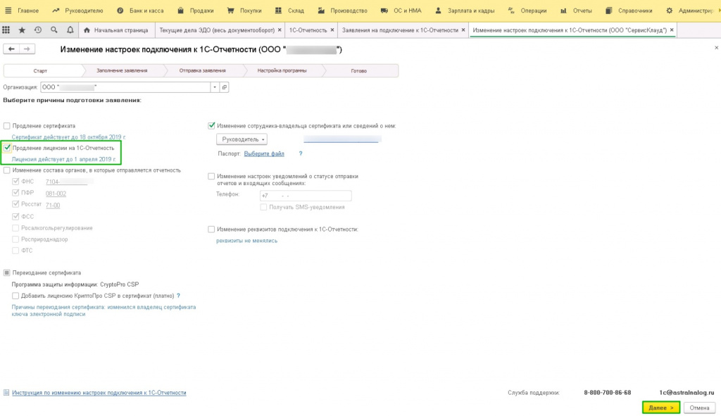The height and width of the screenshot is (416, 721).
Task: Enable Изменение настроек уведомлений checkbox
Action: click(211, 176)
